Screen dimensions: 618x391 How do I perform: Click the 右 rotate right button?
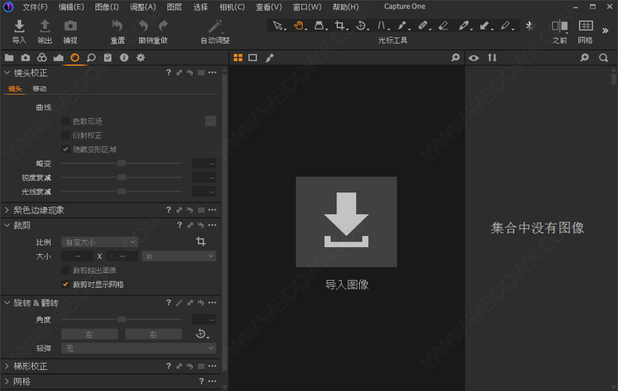click(153, 334)
